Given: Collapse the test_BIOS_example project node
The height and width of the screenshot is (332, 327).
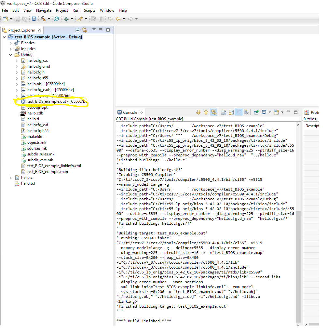Looking at the screenshot, I should 5,37.
